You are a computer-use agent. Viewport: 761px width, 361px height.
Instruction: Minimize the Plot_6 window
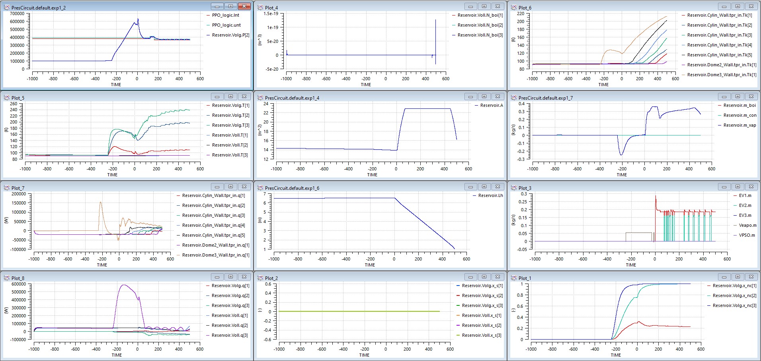724,6
